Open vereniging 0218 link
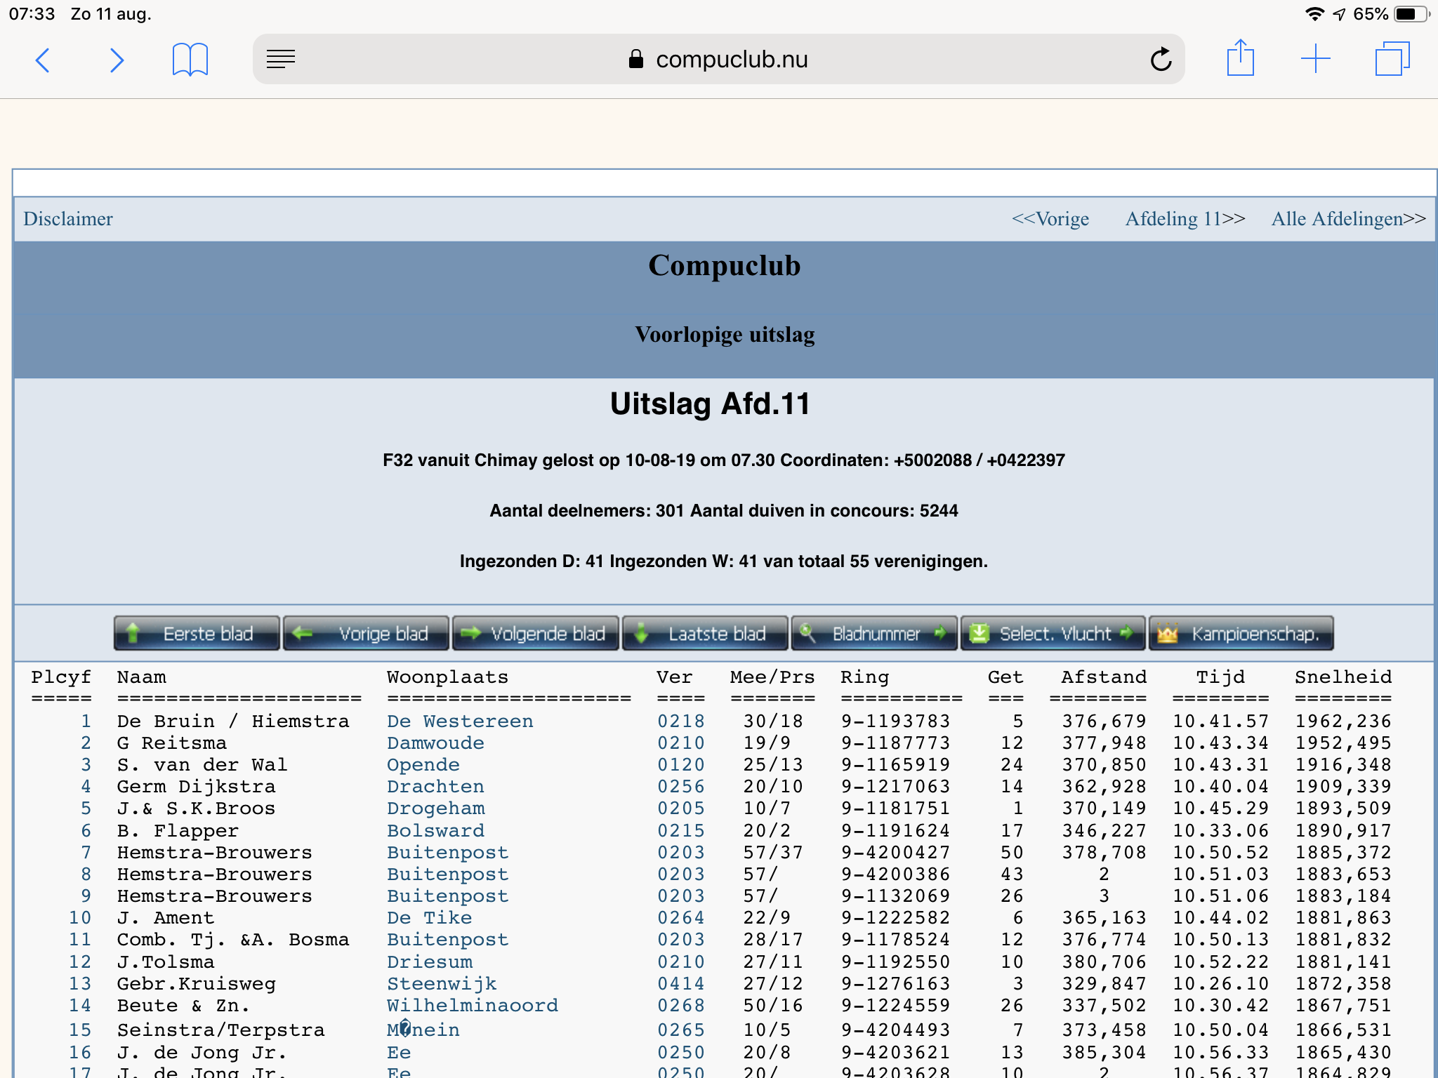The height and width of the screenshot is (1078, 1438). click(x=681, y=721)
